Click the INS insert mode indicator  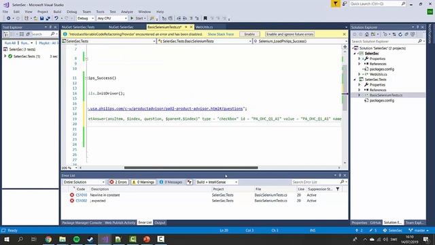coord(313,230)
